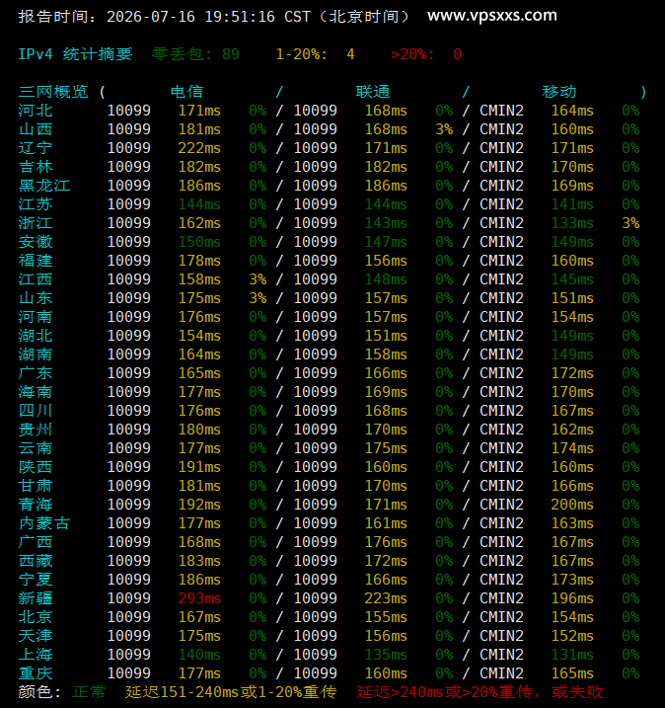Click the 青海 移动 200ms latency
Viewport: 665px width, 708px height.
tap(572, 505)
